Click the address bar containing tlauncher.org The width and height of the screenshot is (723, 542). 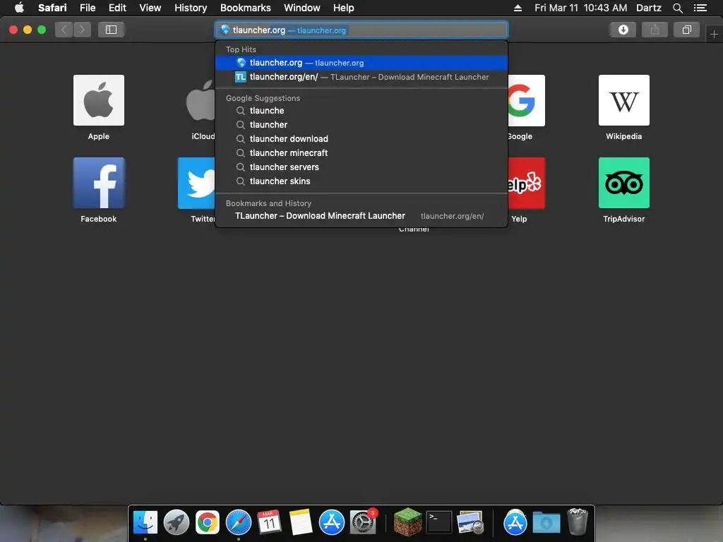coord(361,30)
